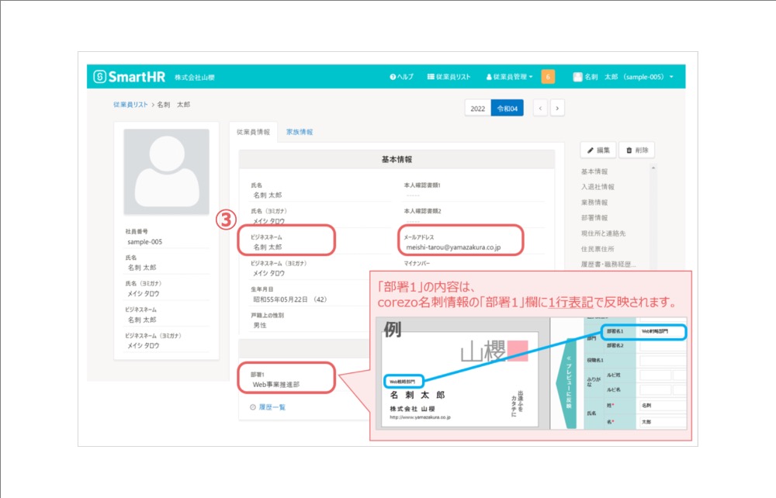Select the 2022 year button
This screenshot has width=776, height=498.
477,109
